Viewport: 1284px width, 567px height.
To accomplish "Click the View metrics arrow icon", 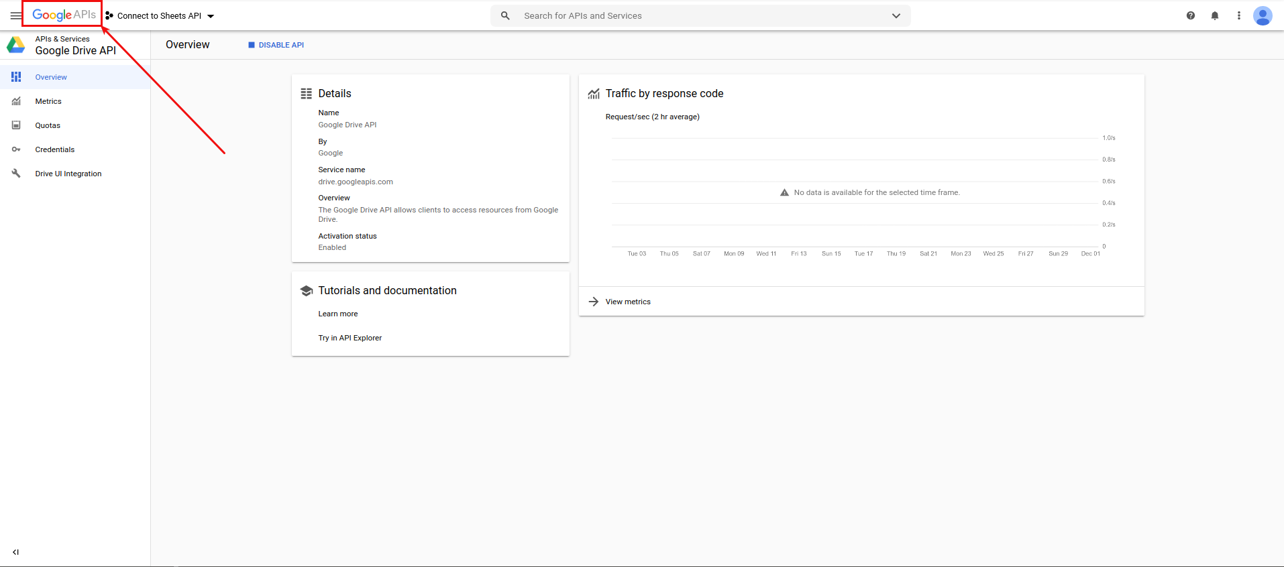I will [594, 302].
